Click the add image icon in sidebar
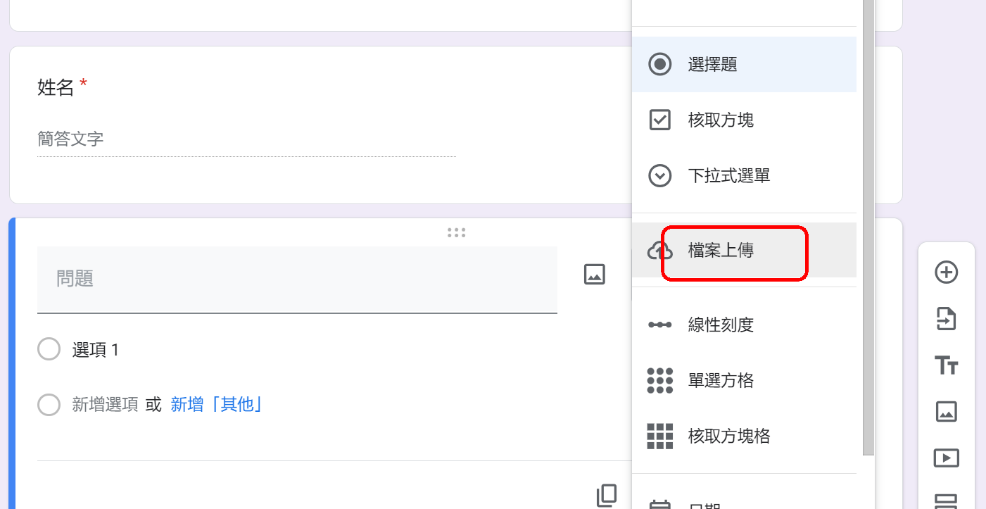This screenshot has width=986, height=509. click(x=946, y=411)
